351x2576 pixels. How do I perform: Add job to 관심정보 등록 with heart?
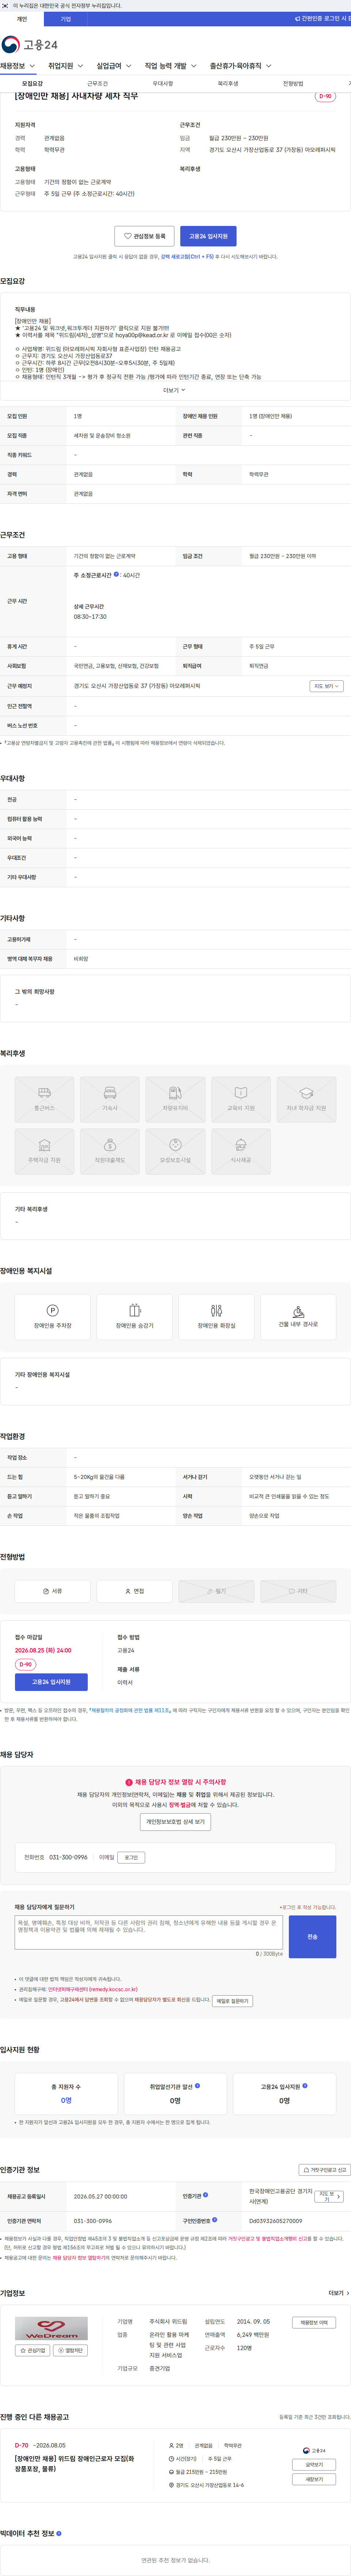point(144,236)
